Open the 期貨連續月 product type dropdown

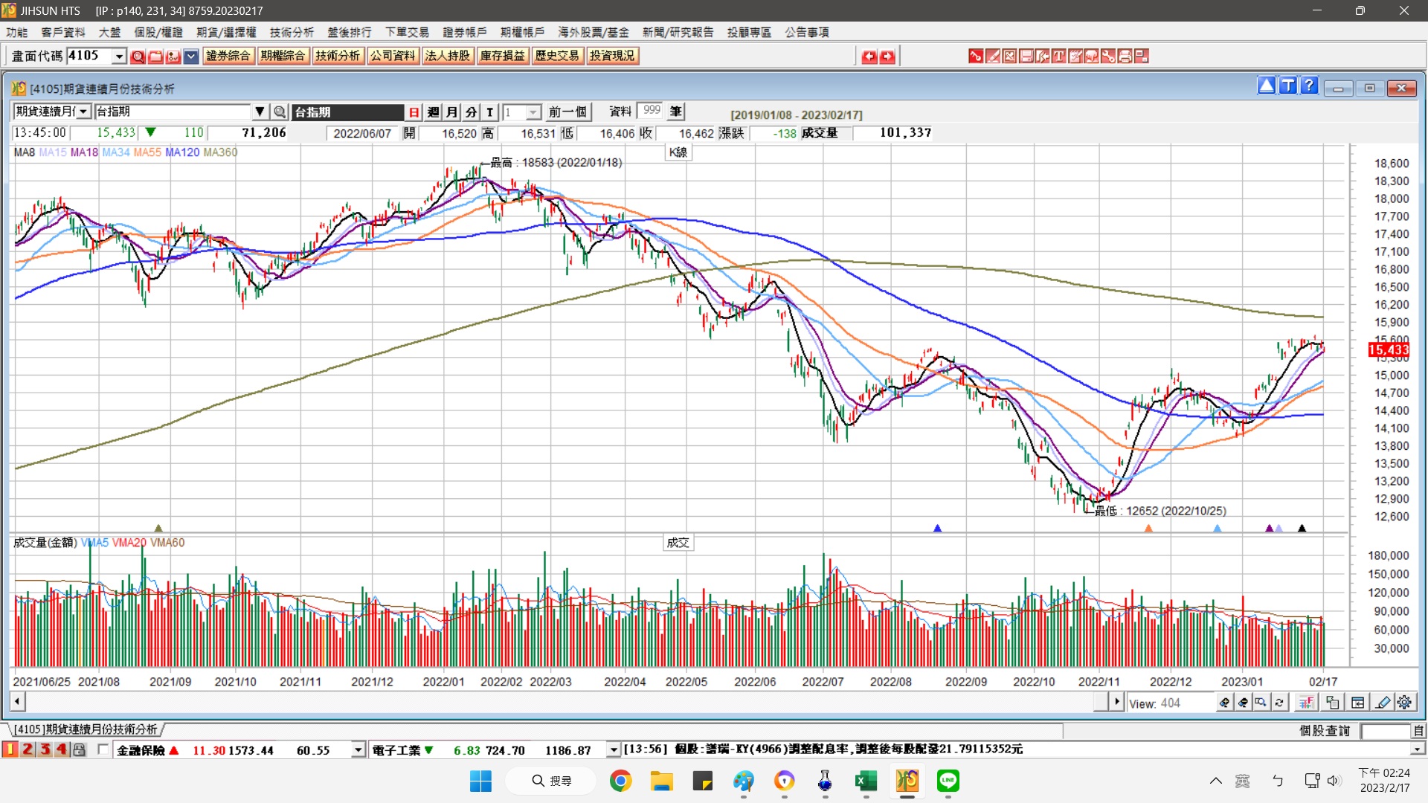[83, 112]
